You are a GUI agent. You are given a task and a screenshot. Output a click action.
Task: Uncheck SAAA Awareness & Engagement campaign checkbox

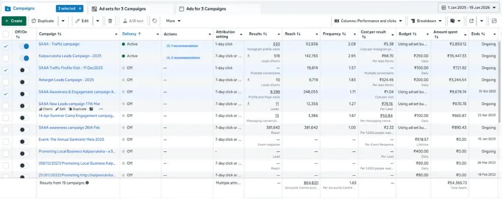6,94
